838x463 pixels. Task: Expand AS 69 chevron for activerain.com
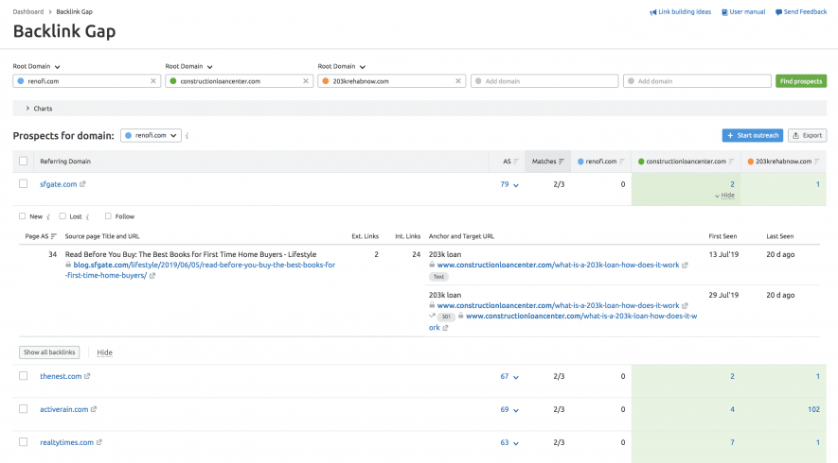click(x=516, y=410)
